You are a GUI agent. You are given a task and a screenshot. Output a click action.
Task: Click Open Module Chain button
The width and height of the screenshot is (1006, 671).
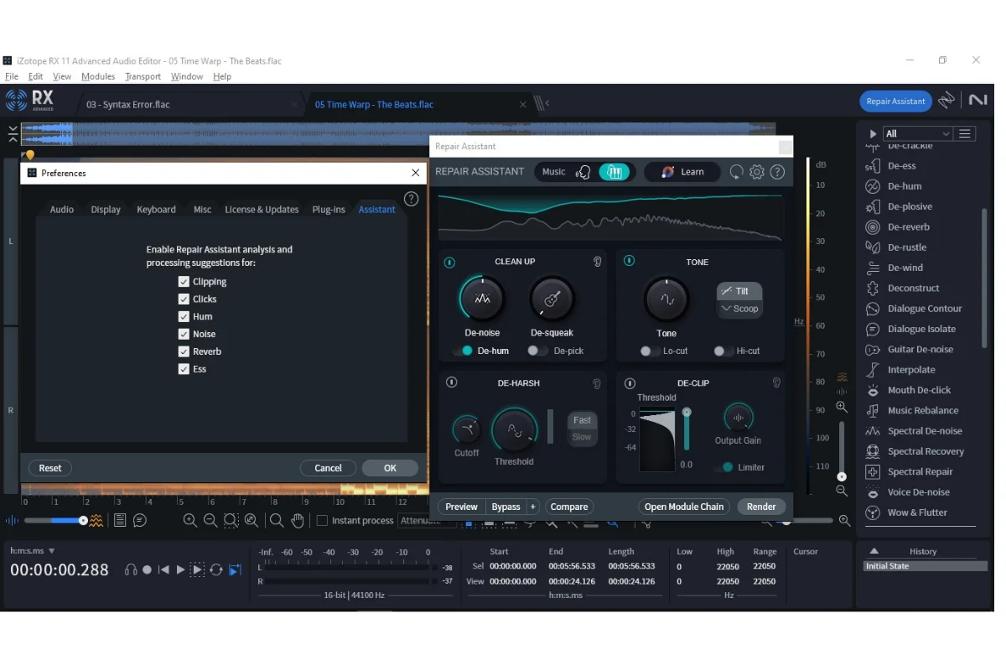683,507
